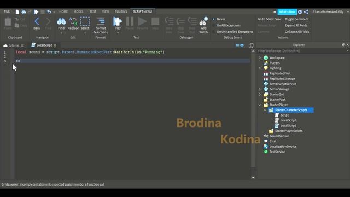Click Collapse All Folds
This screenshot has width=350, height=197.
[297, 32]
